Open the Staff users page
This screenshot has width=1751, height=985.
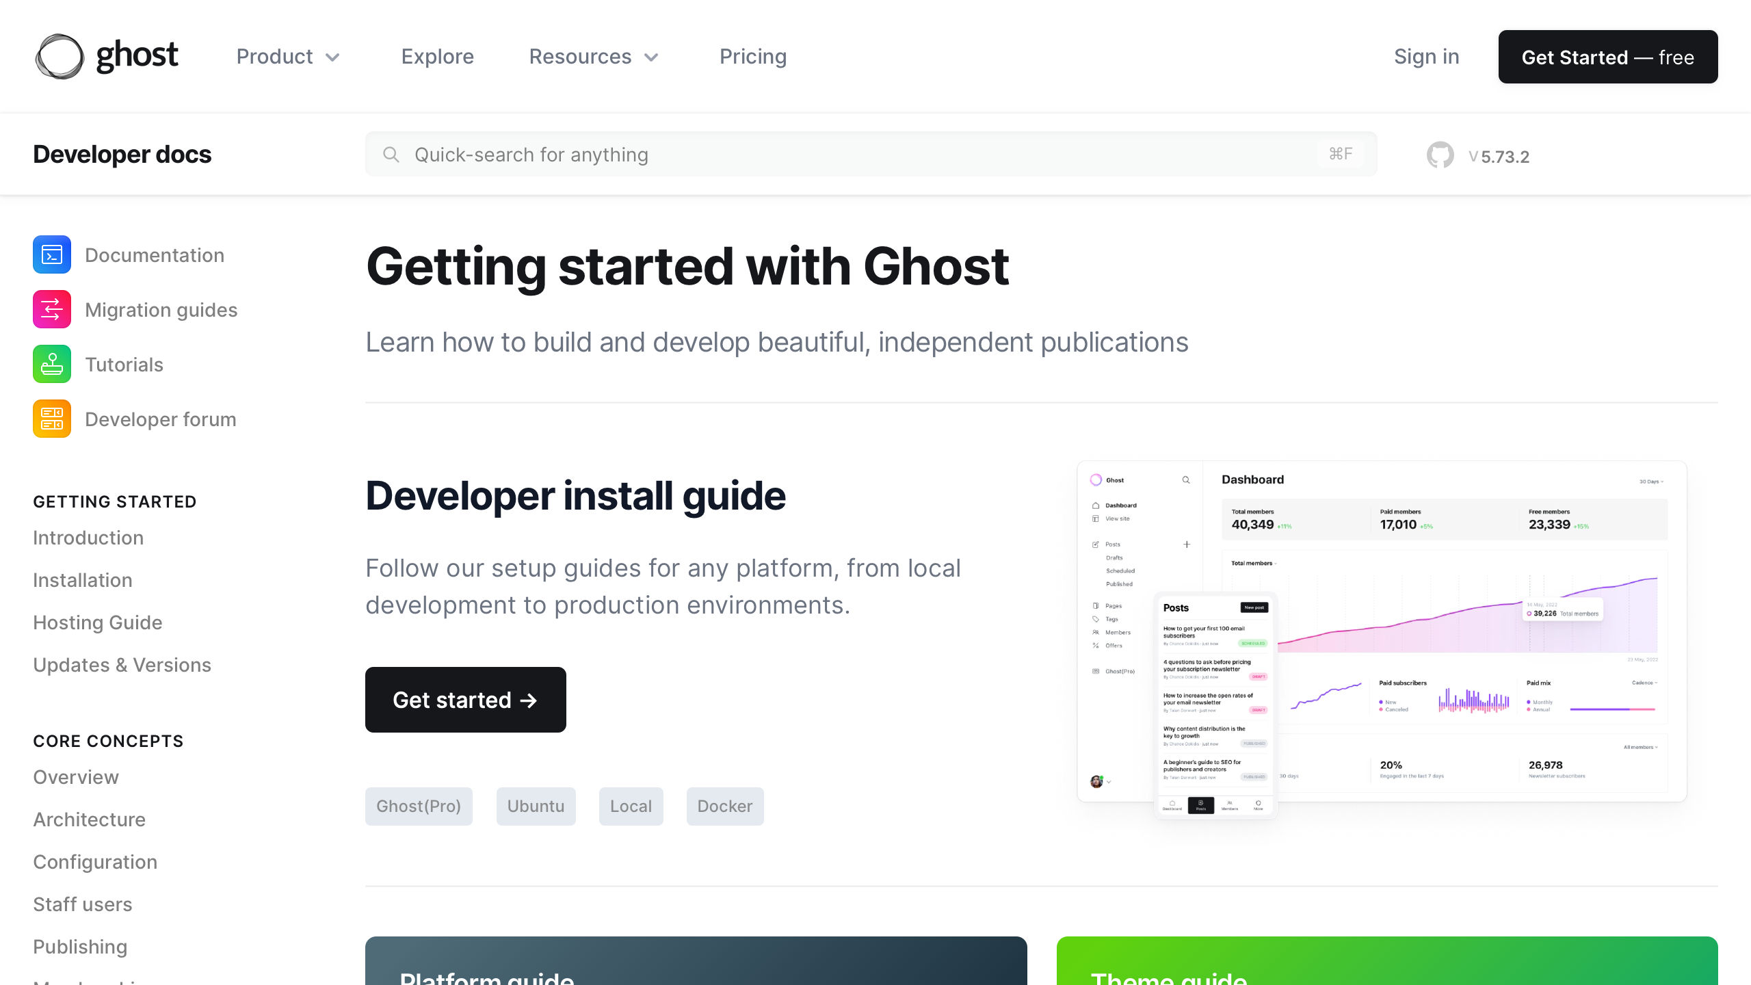(x=83, y=904)
